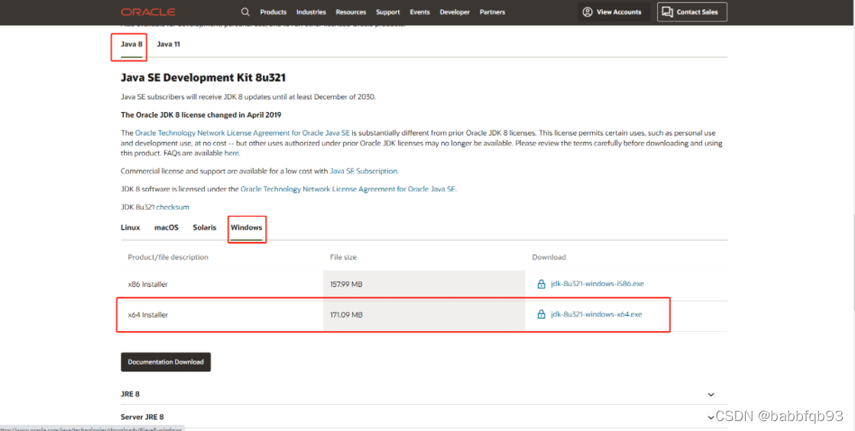This screenshot has width=855, height=431.
Task: Open the Partners menu
Action: pos(492,12)
